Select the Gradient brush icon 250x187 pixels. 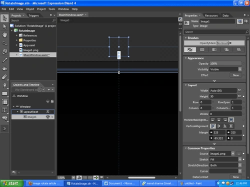(214, 49)
